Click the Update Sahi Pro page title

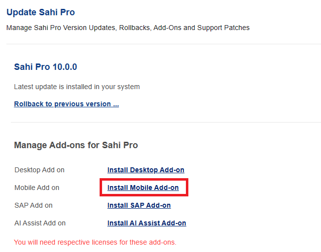pos(40,12)
